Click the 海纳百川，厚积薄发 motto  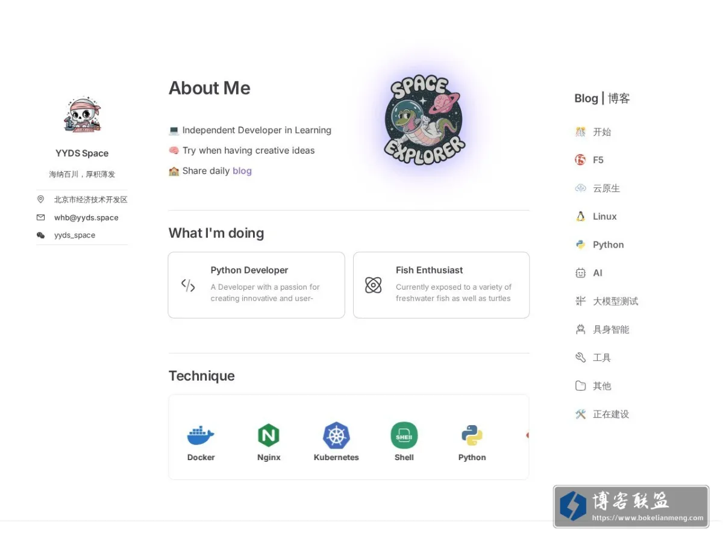(82, 174)
